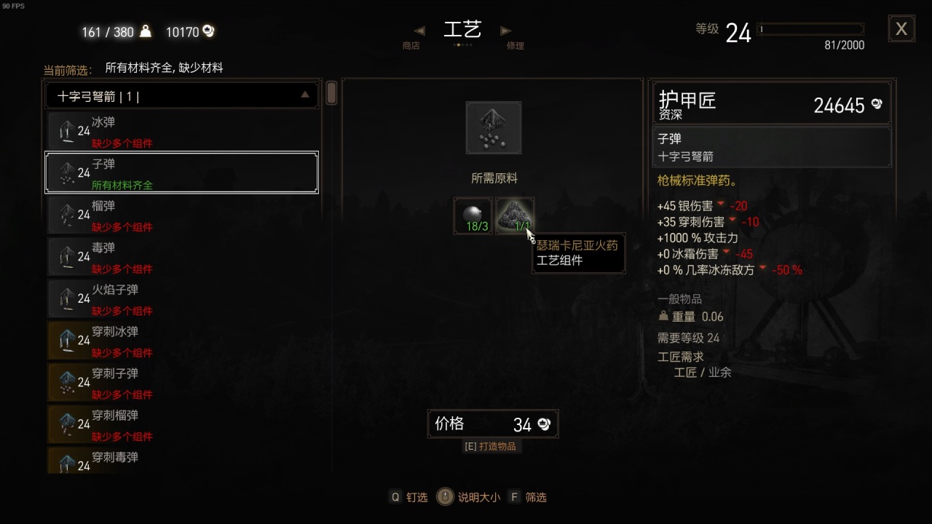Click the recipe list scrollbar handle
The width and height of the screenshot is (932, 524).
coord(331,93)
